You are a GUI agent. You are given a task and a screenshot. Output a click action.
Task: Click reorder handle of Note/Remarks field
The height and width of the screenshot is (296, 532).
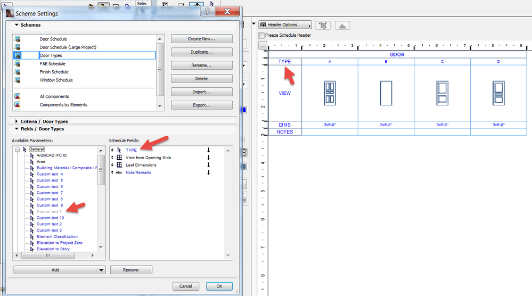tap(112, 172)
